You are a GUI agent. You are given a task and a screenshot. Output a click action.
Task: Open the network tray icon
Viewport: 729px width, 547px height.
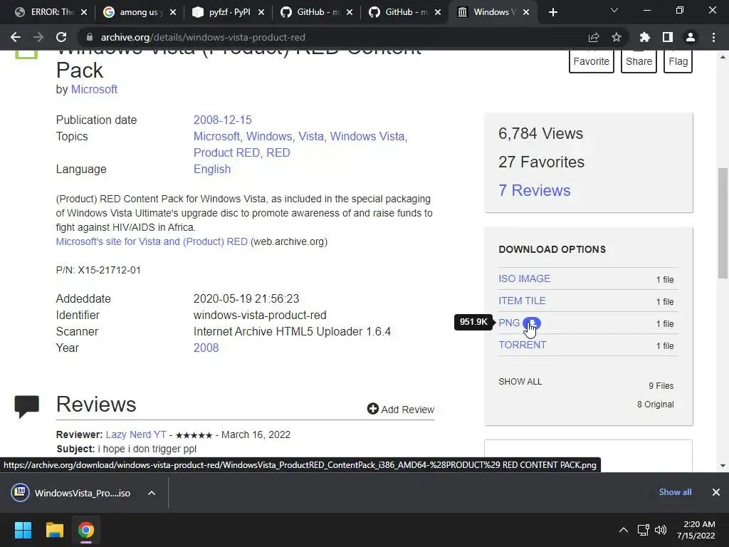(x=643, y=530)
